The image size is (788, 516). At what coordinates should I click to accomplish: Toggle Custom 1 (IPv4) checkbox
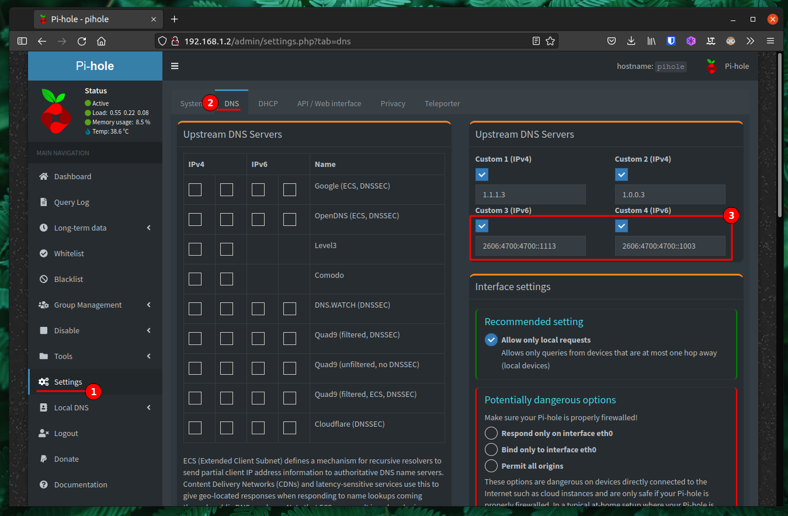tap(482, 175)
